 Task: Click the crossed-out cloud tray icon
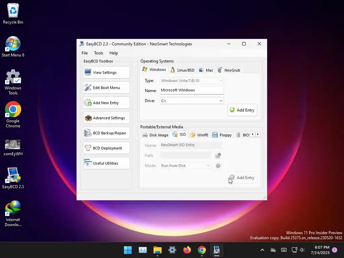pos(273,250)
